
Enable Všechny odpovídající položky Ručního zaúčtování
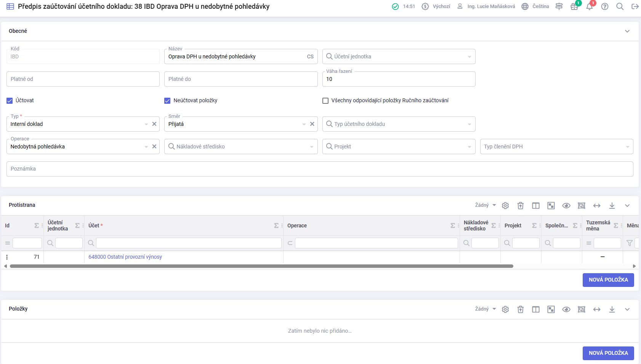tap(325, 101)
